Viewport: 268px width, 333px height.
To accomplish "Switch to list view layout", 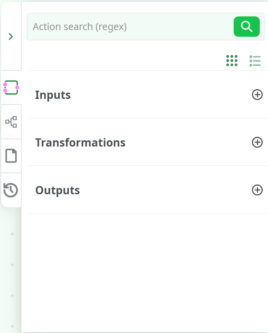I will (255, 61).
